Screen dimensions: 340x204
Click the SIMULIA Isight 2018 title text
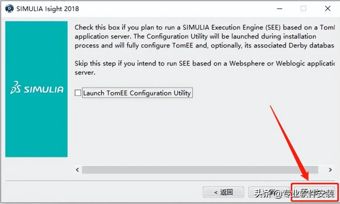tap(48, 9)
